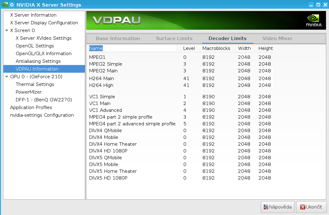Click the MPEG2 Simple row name

106,64
